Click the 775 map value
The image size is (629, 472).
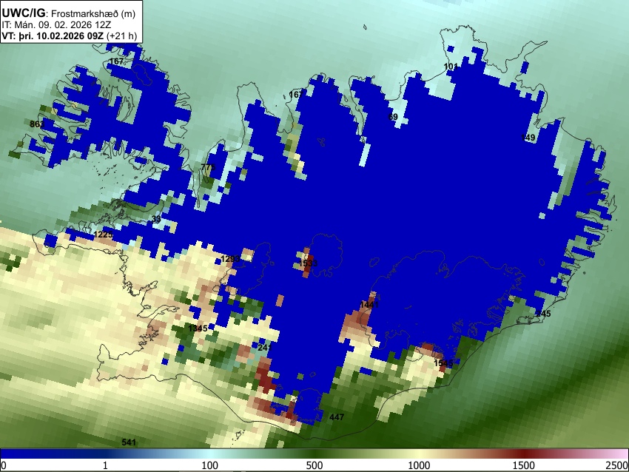(208, 166)
